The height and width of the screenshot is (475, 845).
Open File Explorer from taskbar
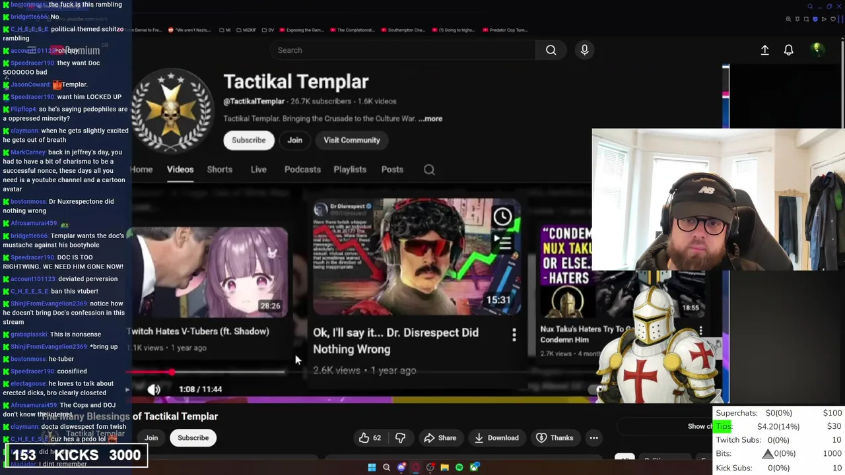445,467
